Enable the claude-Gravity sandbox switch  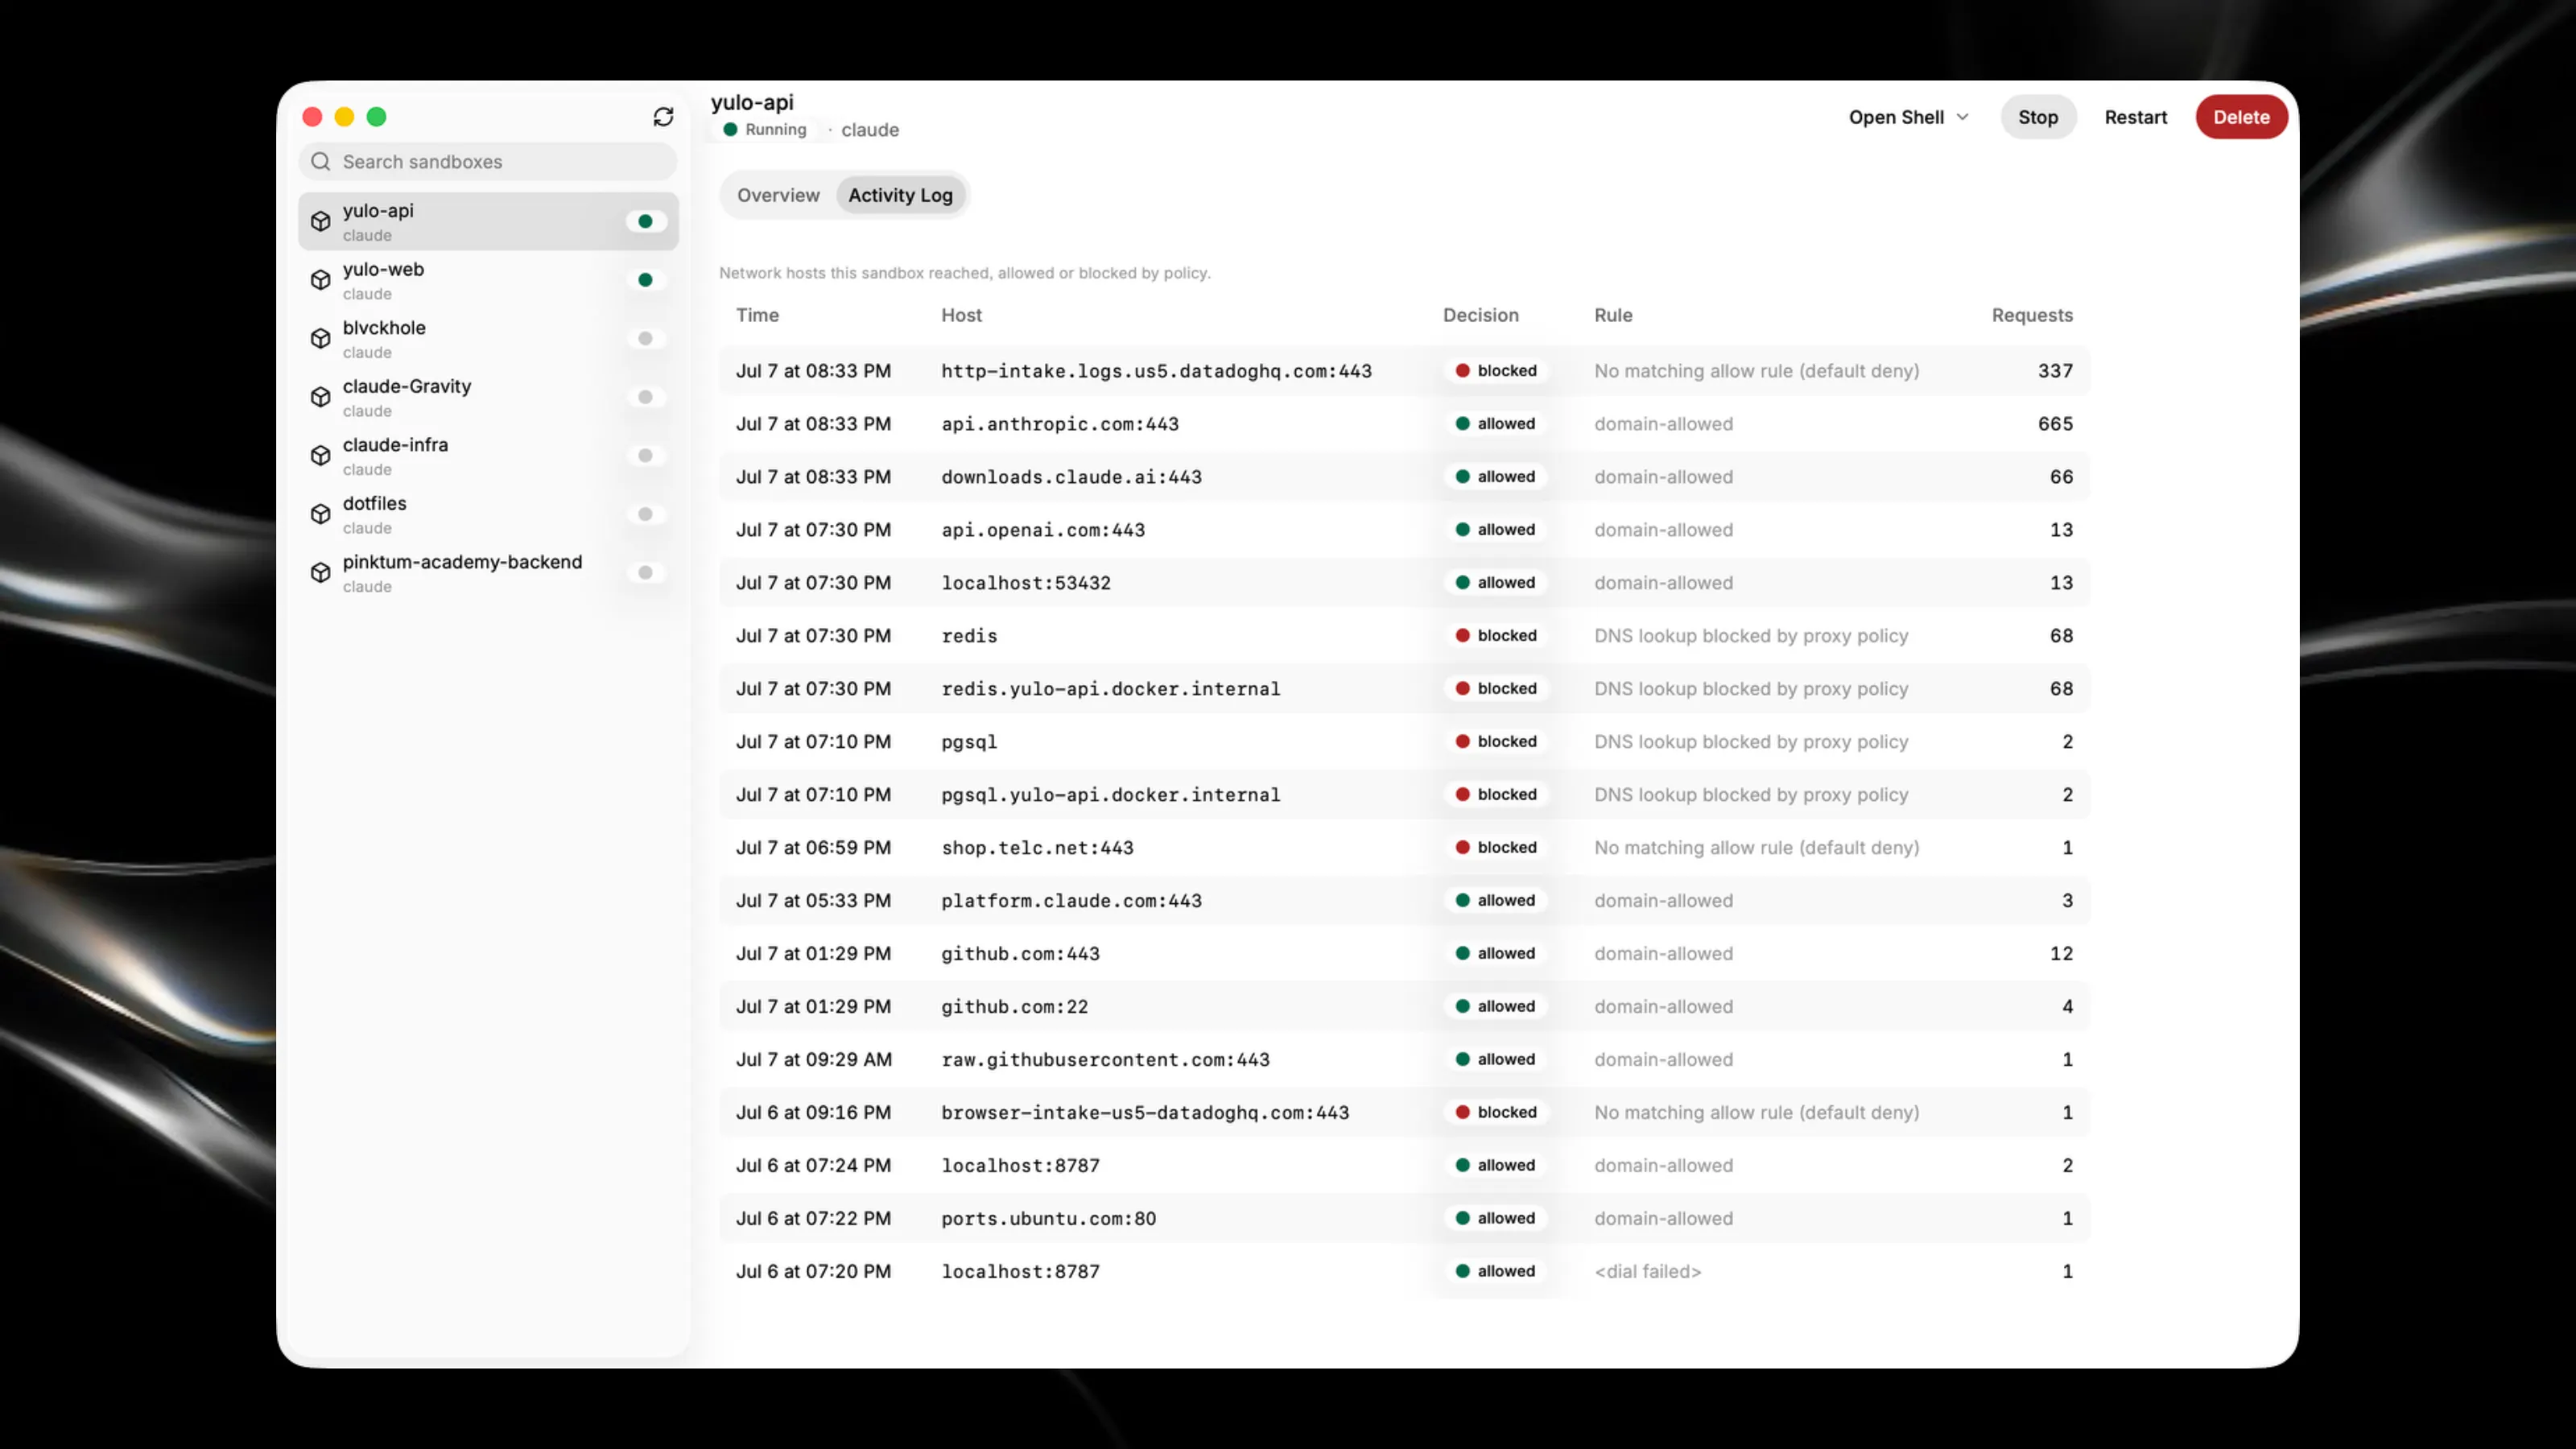(646, 397)
